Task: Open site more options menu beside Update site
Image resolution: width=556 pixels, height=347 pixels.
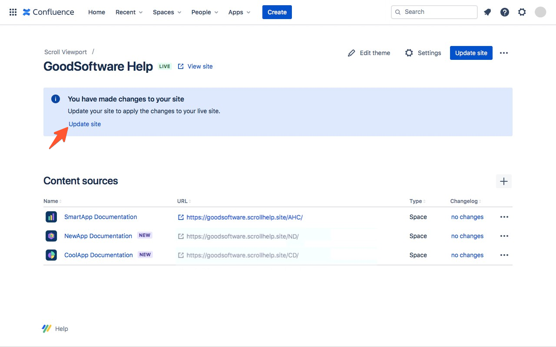Action: click(504, 53)
